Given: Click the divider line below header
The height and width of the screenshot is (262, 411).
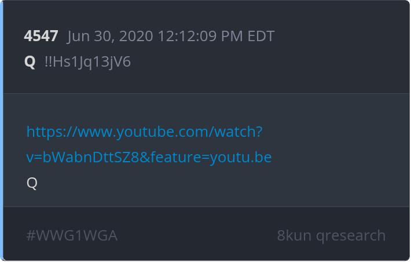Looking at the screenshot, I should point(206,93).
